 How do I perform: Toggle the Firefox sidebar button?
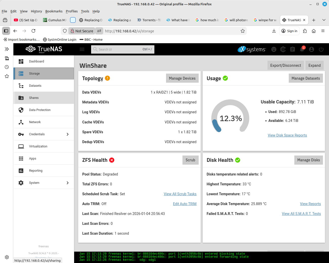6,31
